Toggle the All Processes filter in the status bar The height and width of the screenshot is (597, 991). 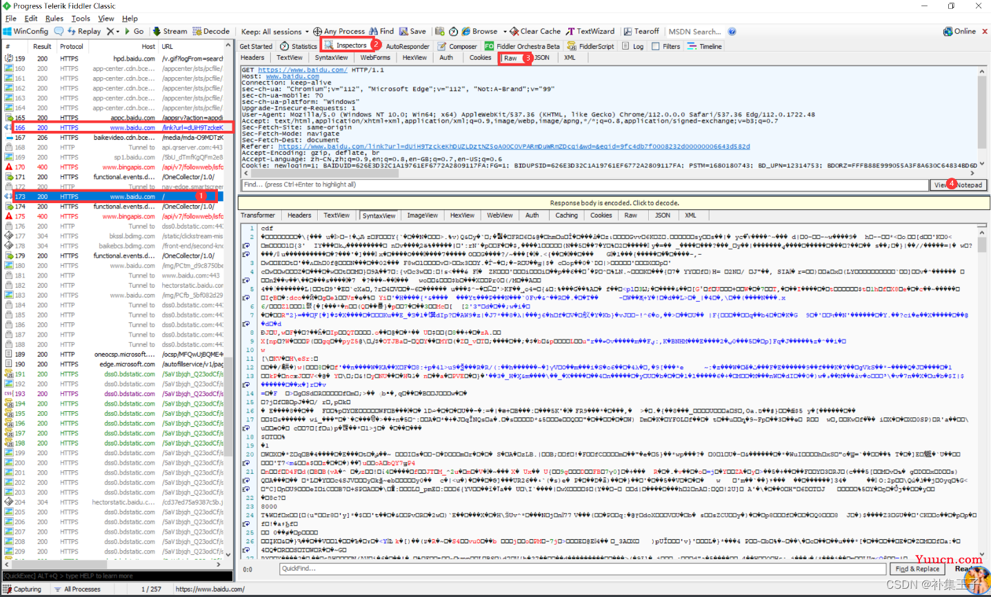(x=77, y=589)
